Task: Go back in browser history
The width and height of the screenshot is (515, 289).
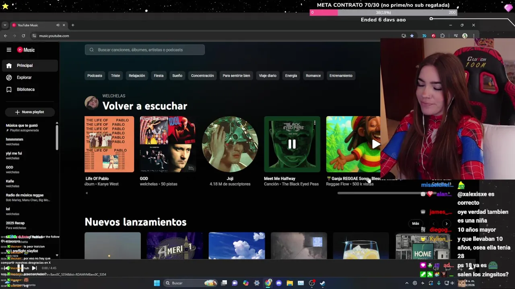Action: (x=5, y=36)
